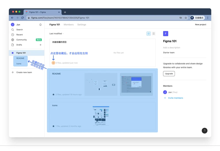Click the incognito mode profile badge

[x=197, y=18]
